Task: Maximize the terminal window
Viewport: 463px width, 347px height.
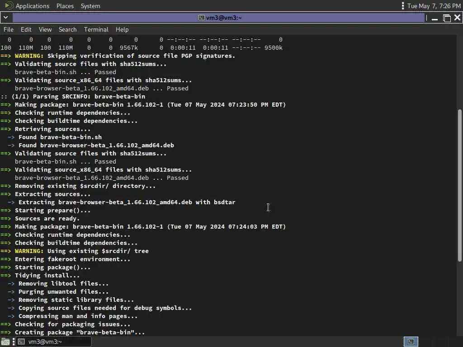Action: (447, 18)
